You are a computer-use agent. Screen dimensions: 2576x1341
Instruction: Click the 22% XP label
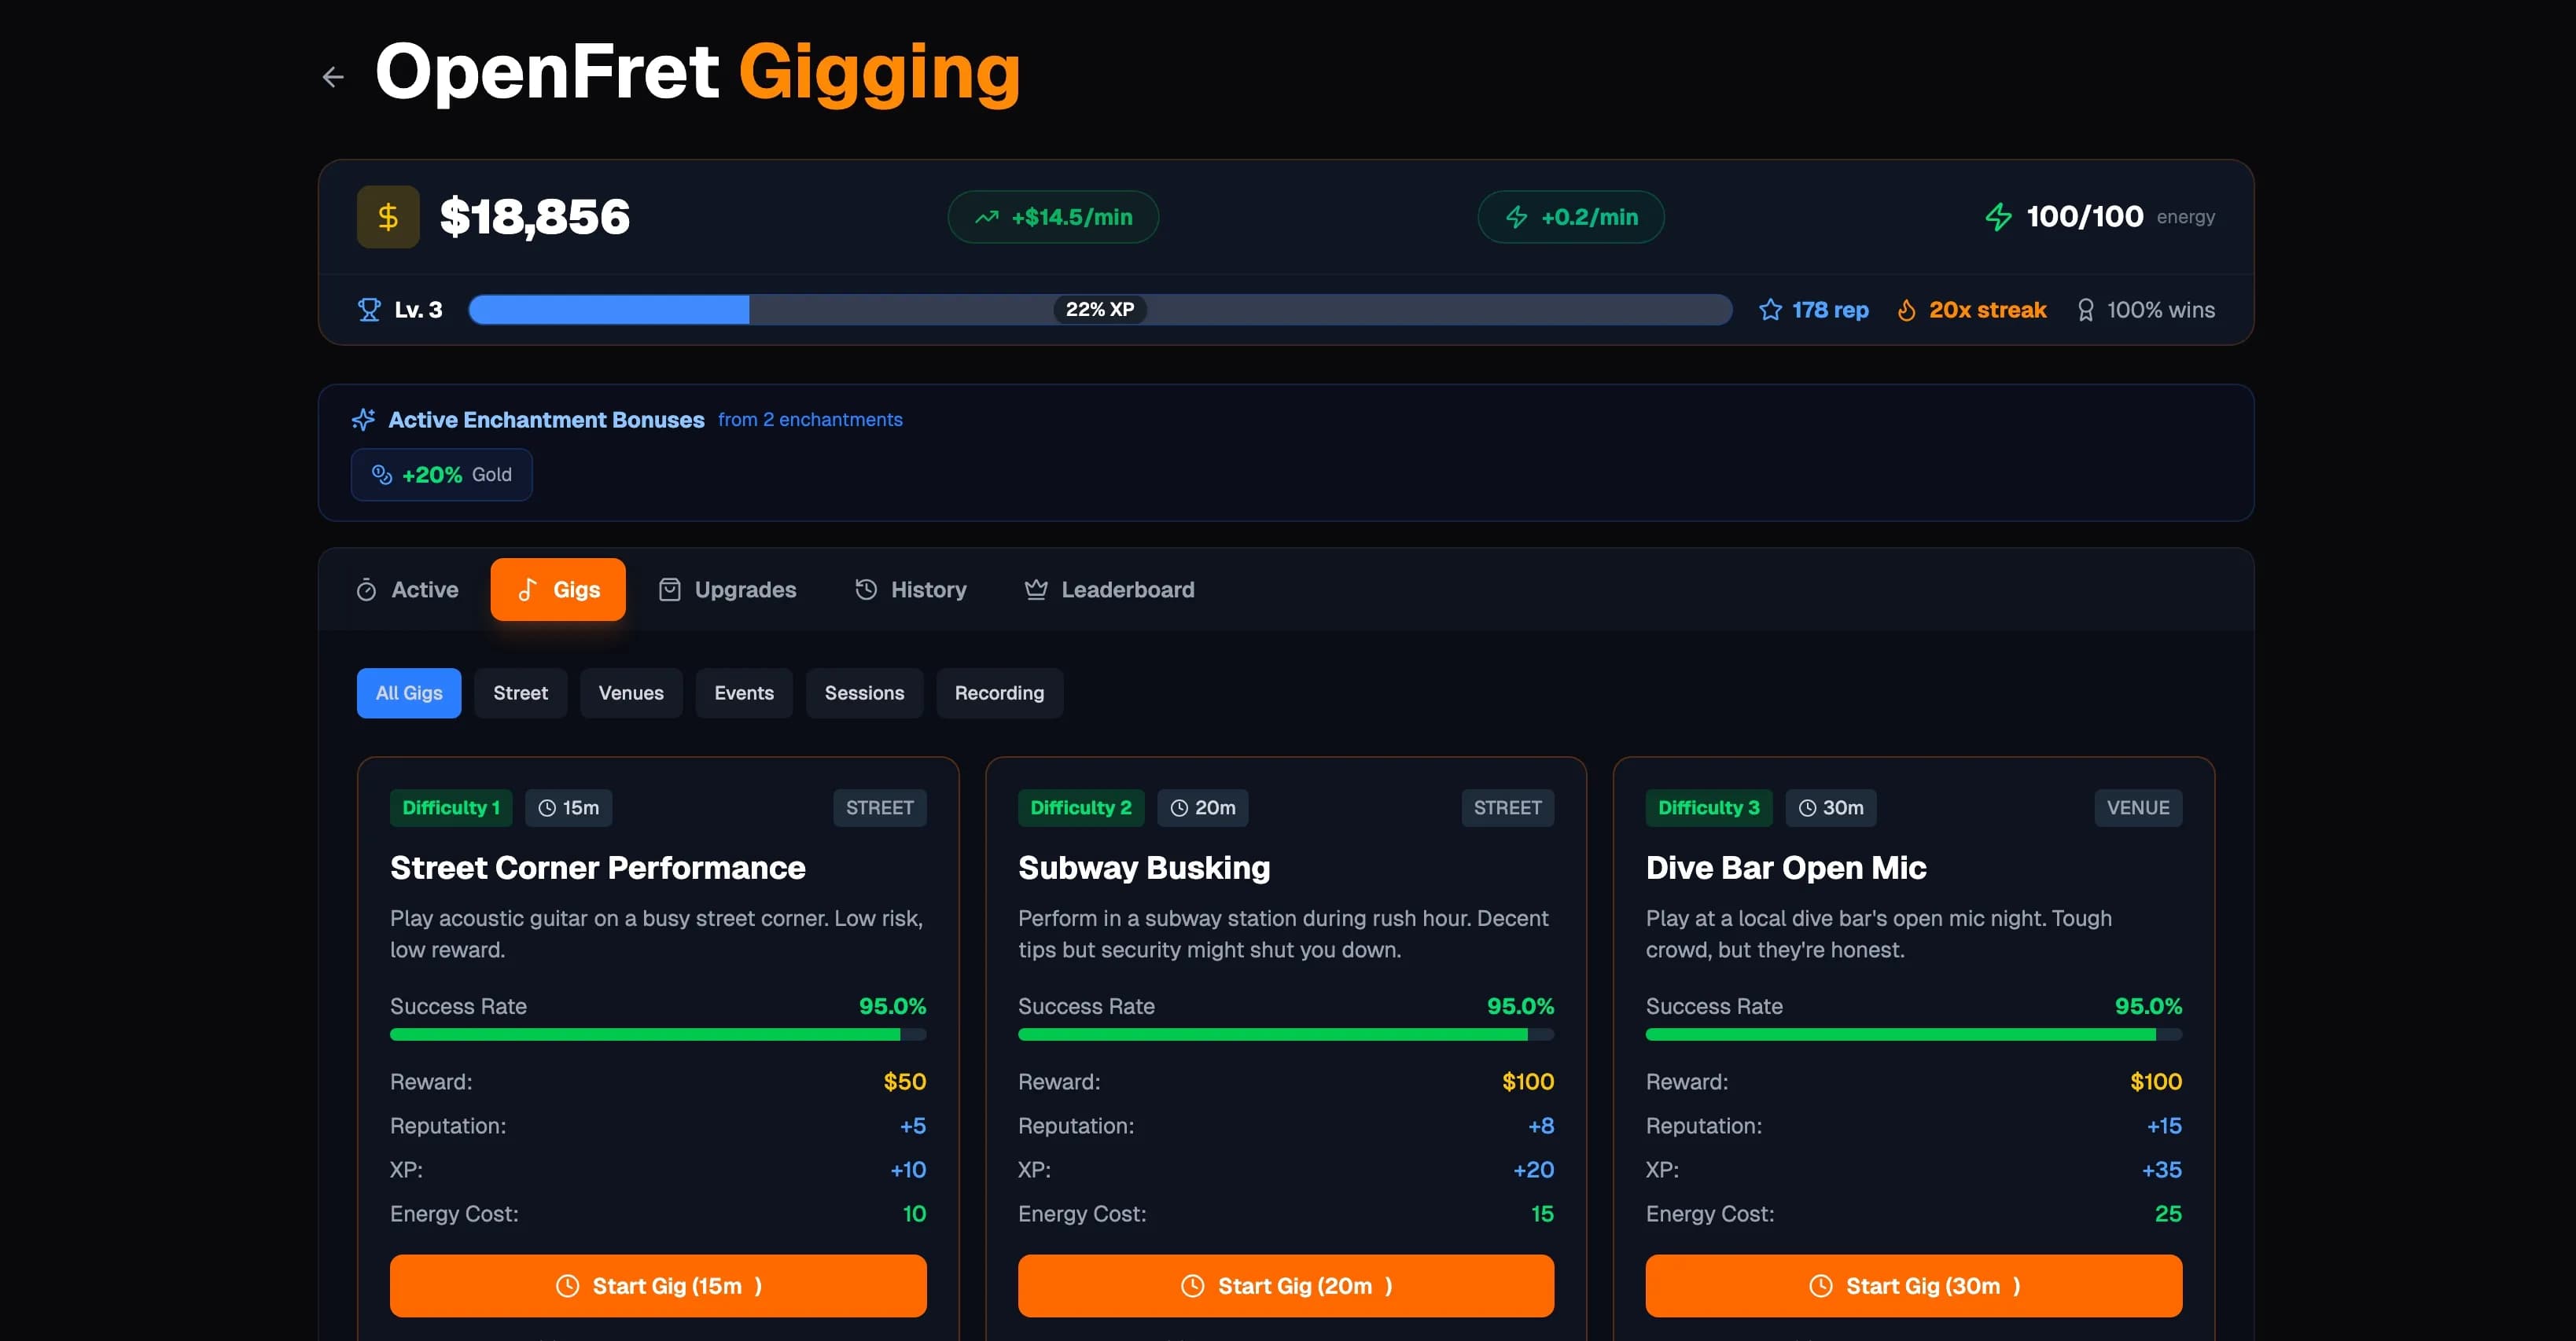[1100, 310]
